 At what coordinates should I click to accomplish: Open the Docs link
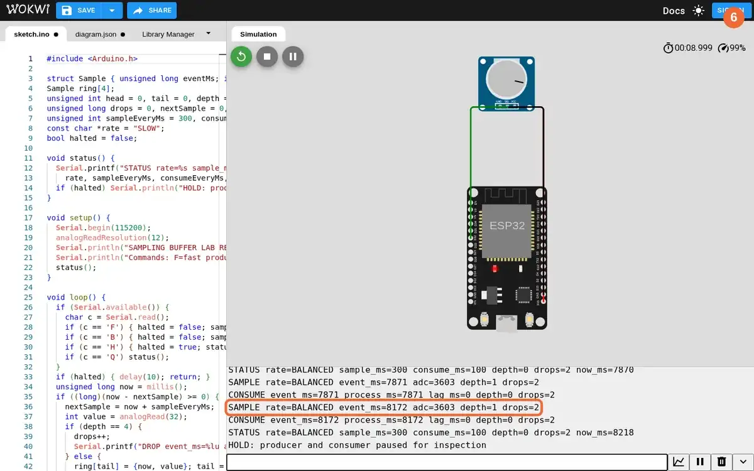coord(674,11)
